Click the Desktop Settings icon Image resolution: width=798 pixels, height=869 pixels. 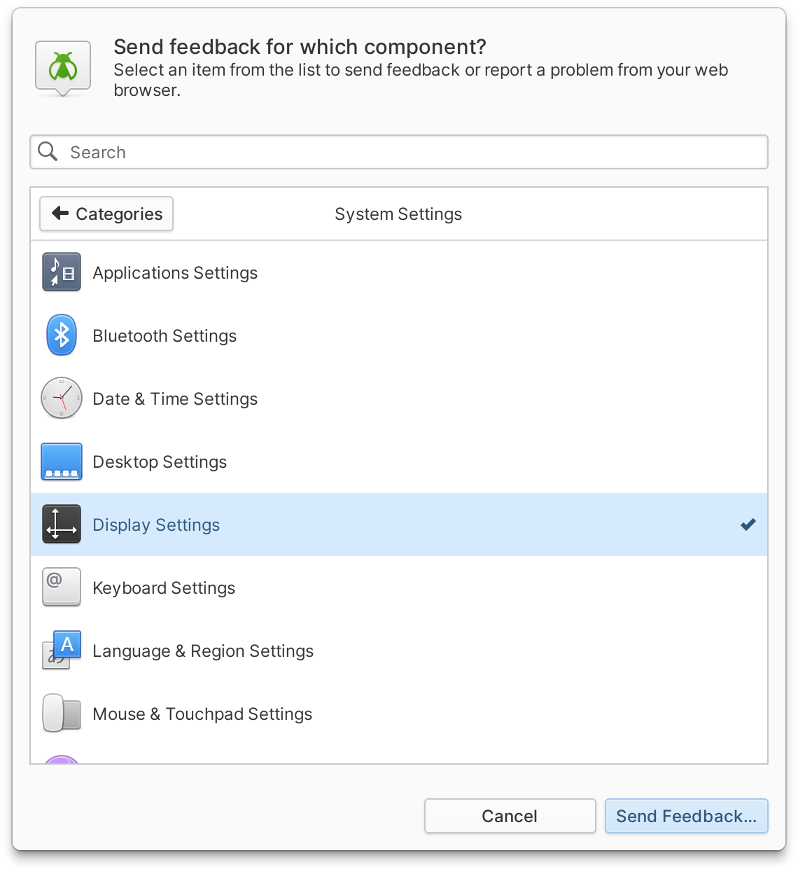coord(62,461)
